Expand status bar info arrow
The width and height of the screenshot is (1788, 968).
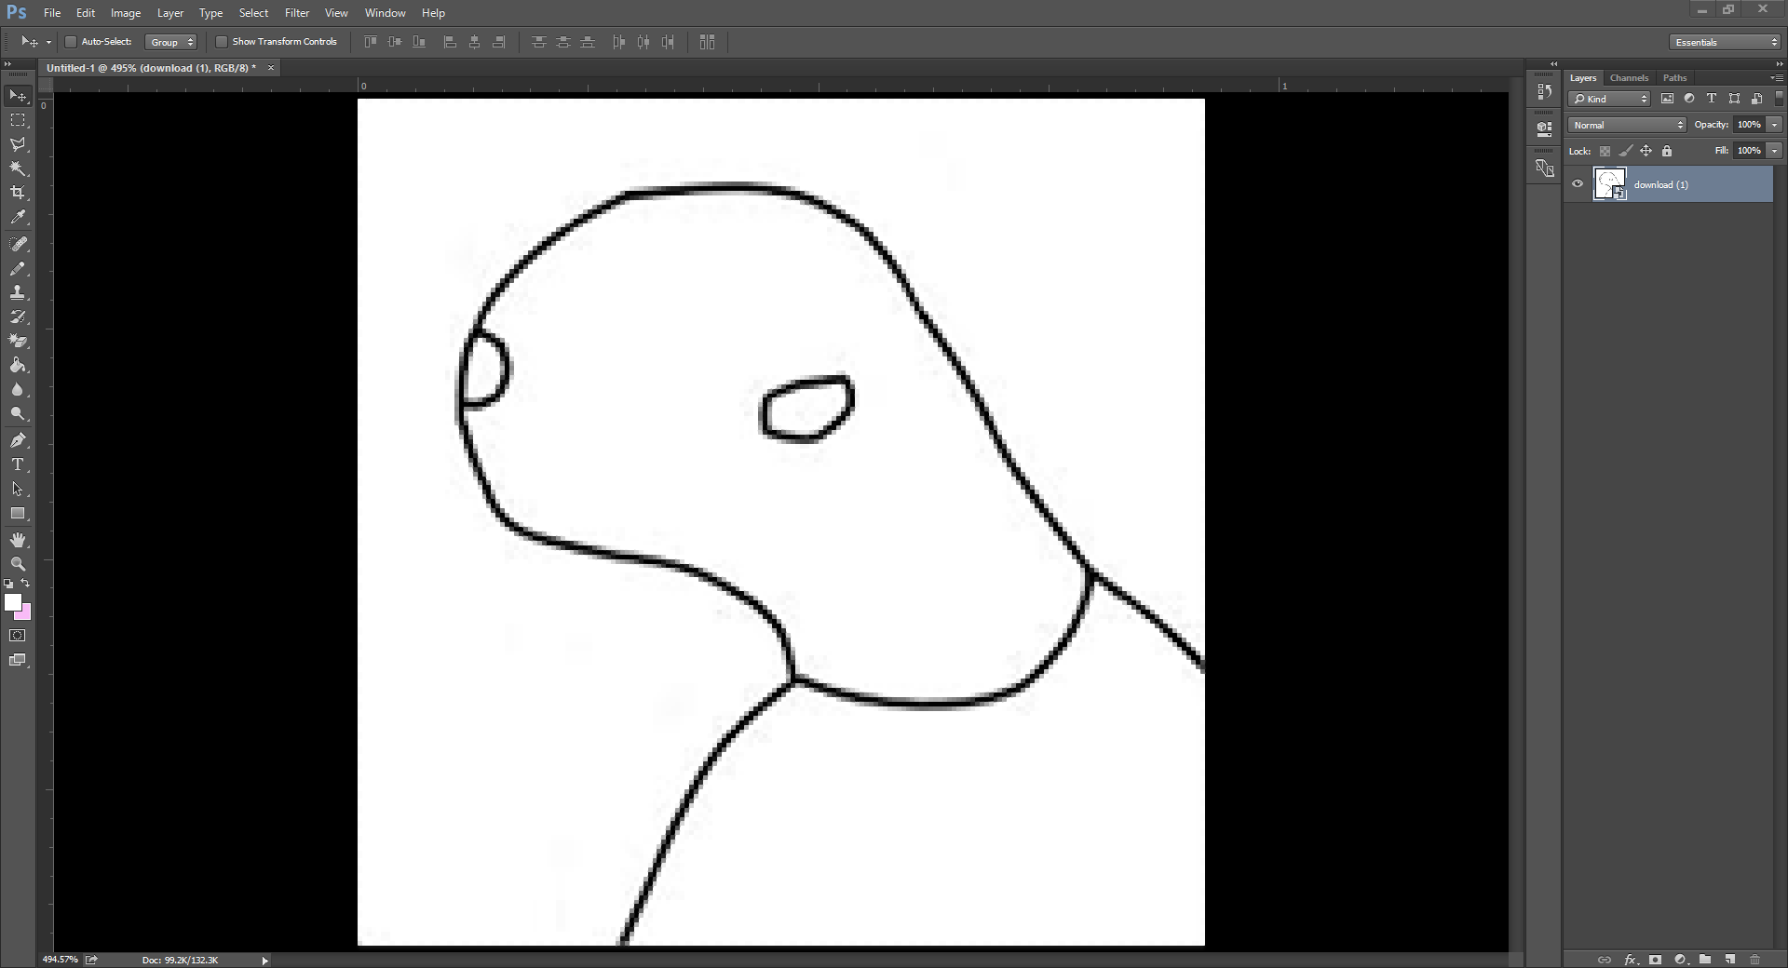[264, 961]
